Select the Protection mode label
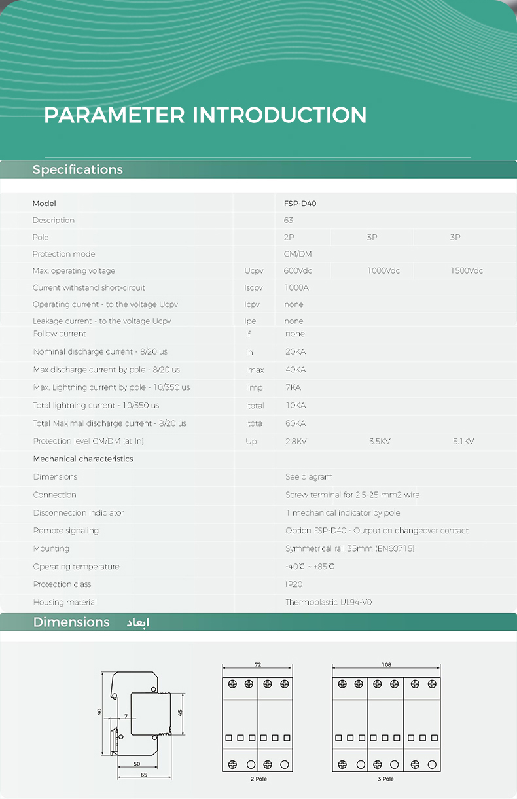The width and height of the screenshot is (517, 799). point(63,254)
